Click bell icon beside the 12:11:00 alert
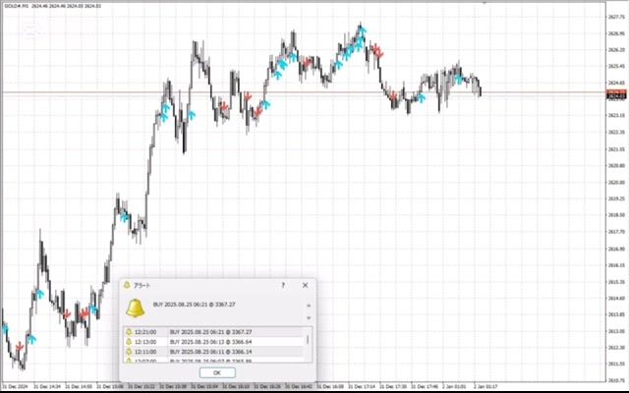 tap(128, 351)
